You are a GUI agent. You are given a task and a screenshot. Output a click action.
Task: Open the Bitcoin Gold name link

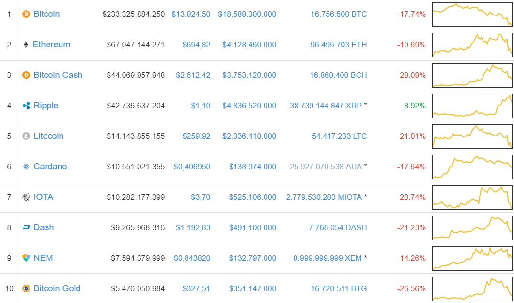[57, 288]
